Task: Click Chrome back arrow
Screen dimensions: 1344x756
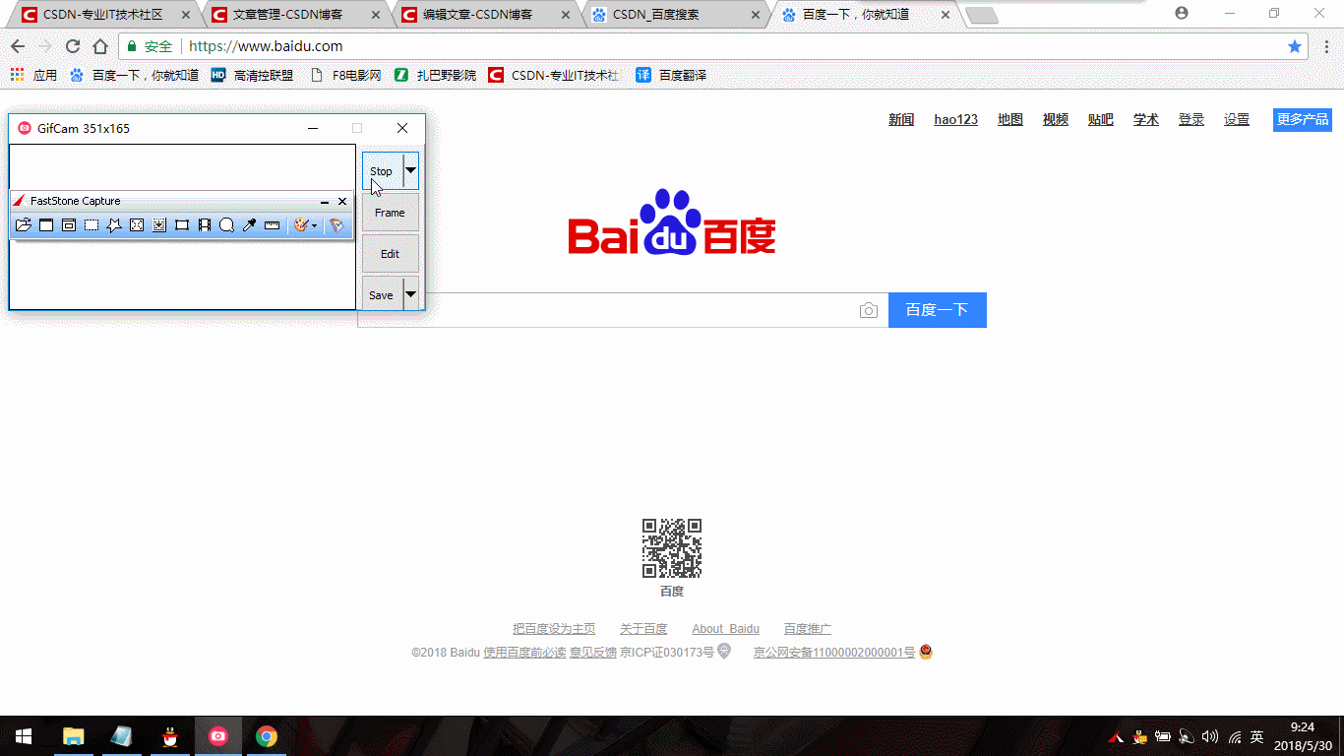Action: point(18,46)
